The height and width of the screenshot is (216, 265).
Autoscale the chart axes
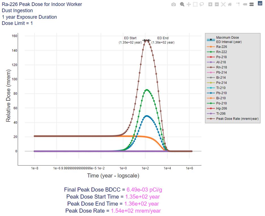coord(223,4)
